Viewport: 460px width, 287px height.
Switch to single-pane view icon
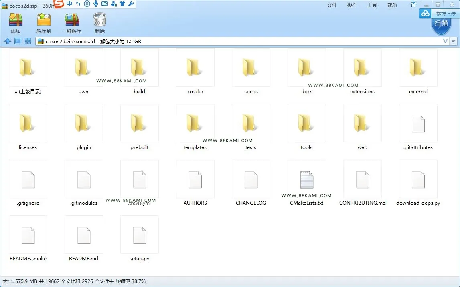[x=18, y=41]
